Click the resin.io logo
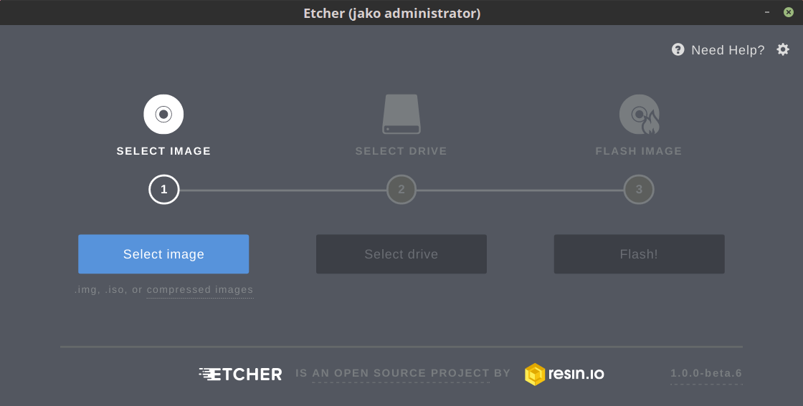 pos(564,374)
